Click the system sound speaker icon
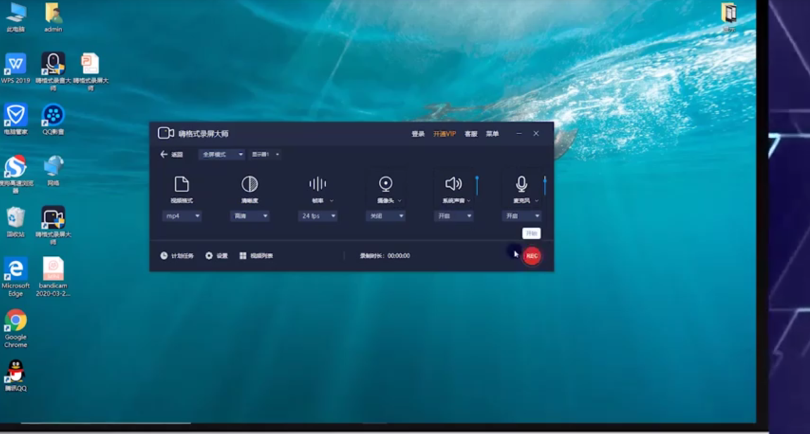This screenshot has width=810, height=434. [454, 184]
